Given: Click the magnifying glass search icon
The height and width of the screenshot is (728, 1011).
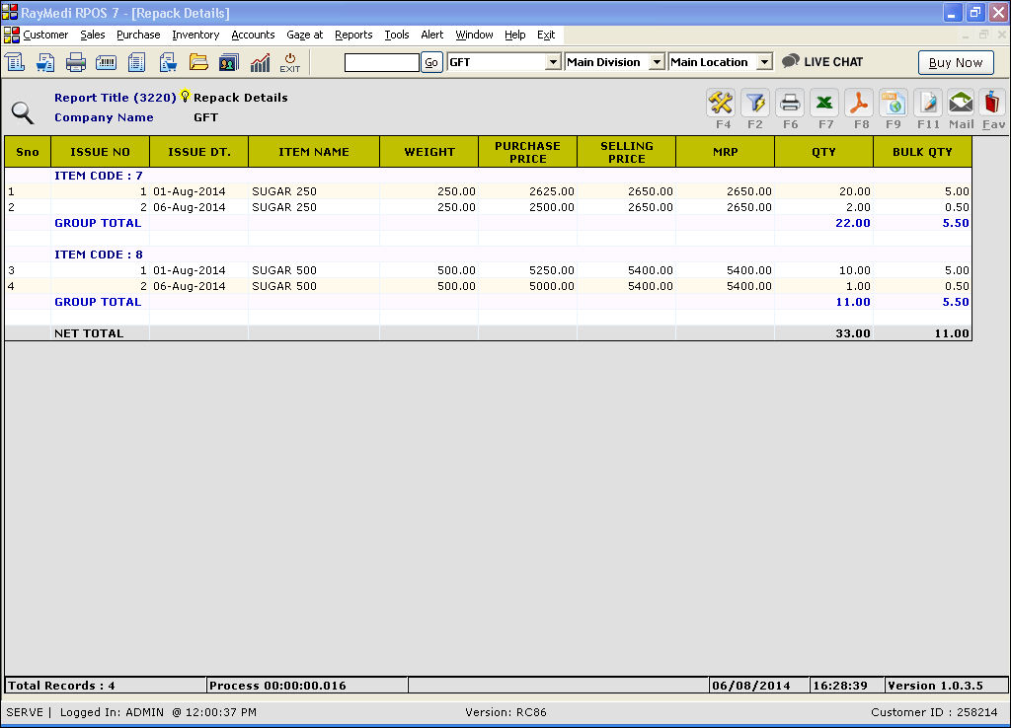Looking at the screenshot, I should [23, 112].
